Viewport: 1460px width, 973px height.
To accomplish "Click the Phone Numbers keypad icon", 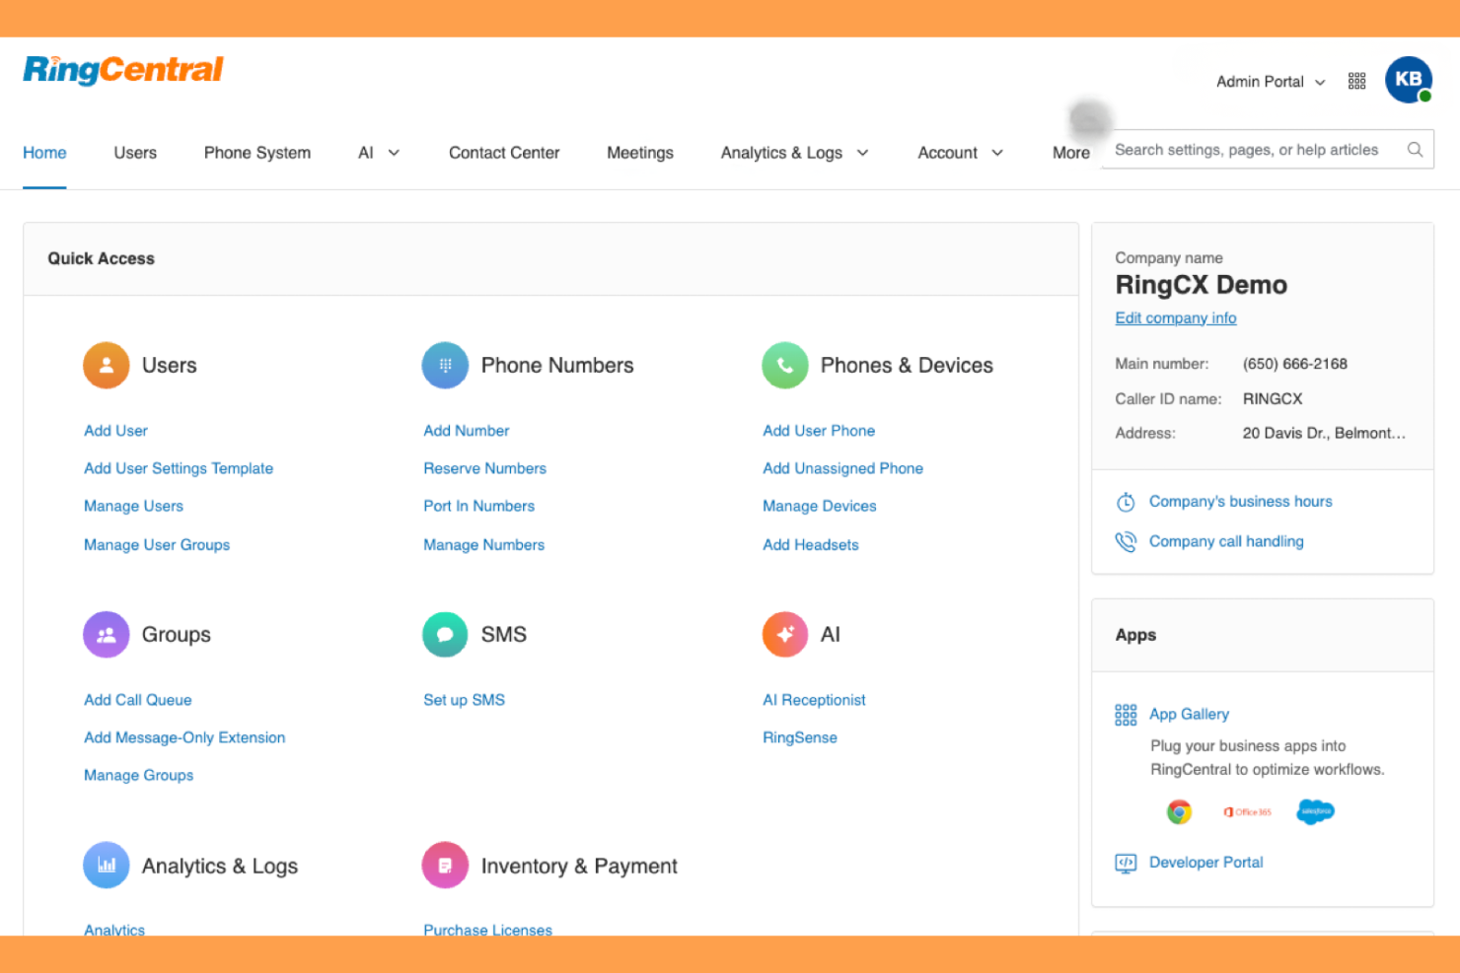I will point(445,365).
